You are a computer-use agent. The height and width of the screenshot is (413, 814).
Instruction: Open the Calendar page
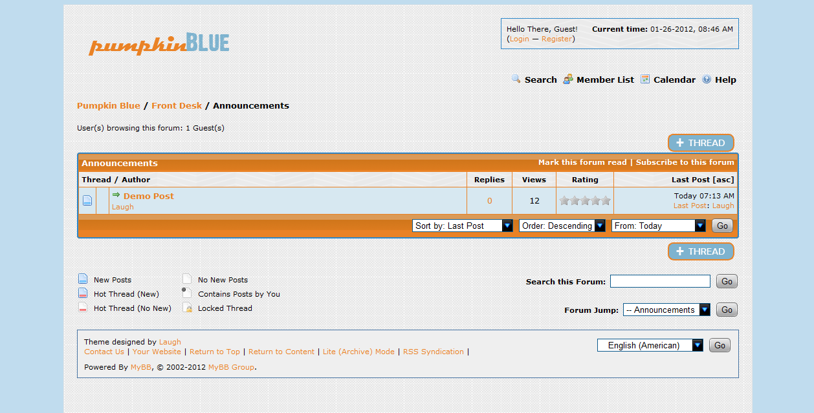[674, 79]
